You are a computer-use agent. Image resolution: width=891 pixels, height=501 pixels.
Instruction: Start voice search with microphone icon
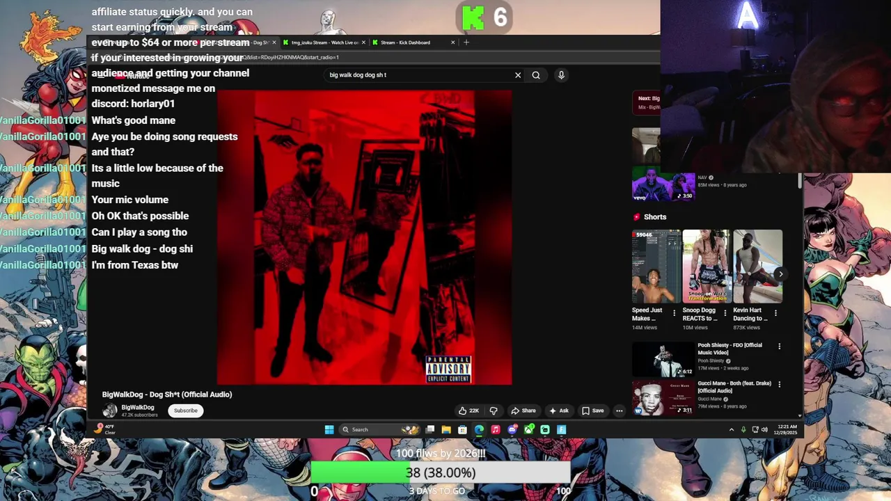561,75
